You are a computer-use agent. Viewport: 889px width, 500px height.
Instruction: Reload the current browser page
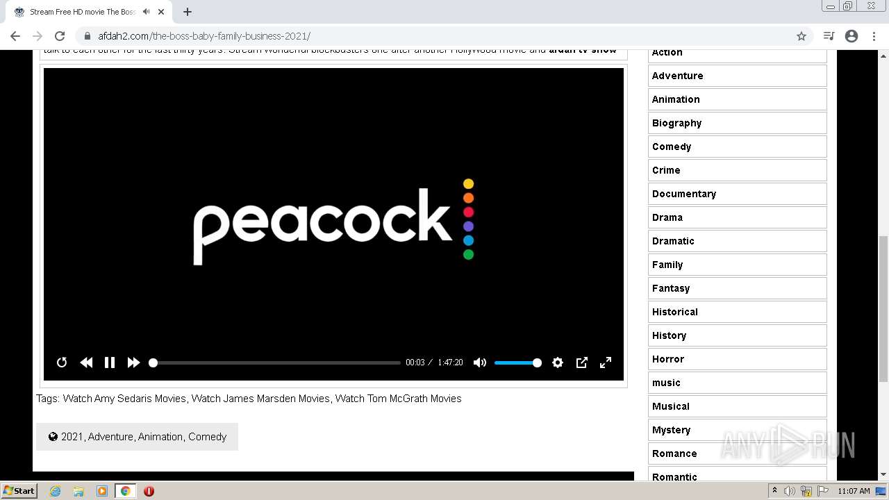(60, 36)
